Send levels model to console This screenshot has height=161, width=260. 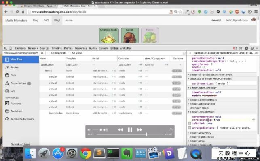click(114, 71)
